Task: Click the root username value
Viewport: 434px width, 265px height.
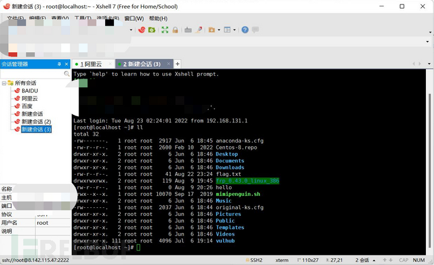Action: click(x=42, y=223)
